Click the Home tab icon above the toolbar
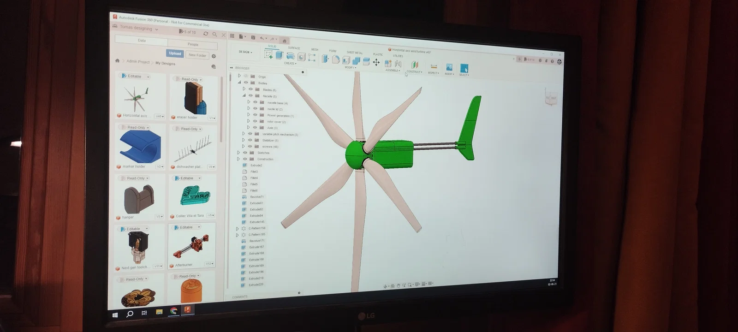This screenshot has height=332, width=738. tap(284, 41)
